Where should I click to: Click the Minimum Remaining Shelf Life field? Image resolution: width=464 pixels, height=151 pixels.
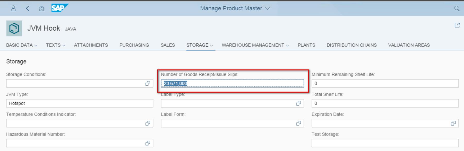(x=385, y=83)
